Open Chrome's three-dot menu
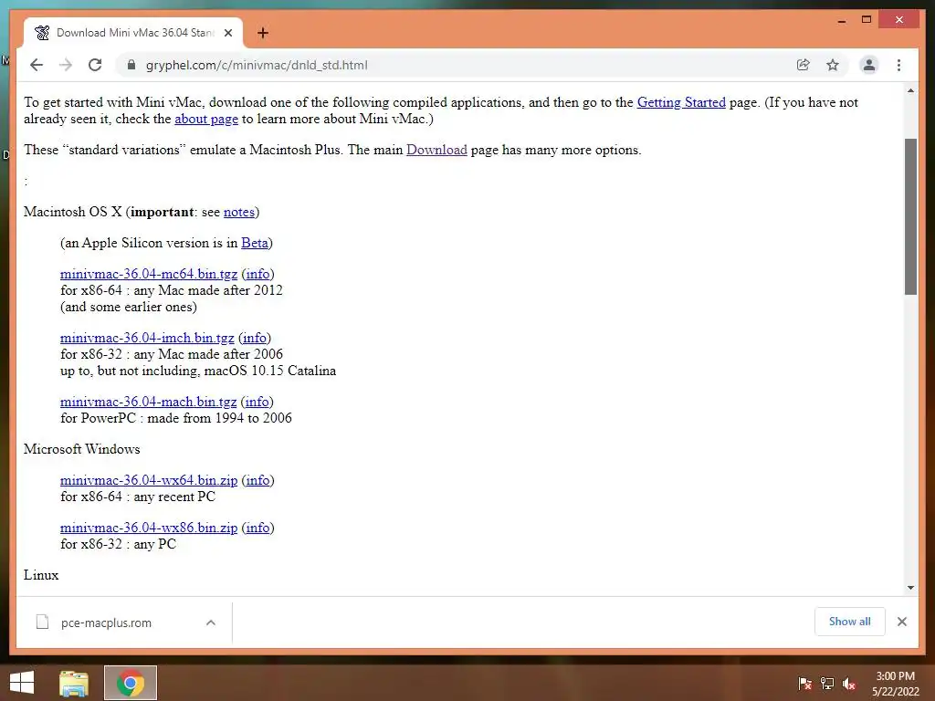 click(898, 65)
